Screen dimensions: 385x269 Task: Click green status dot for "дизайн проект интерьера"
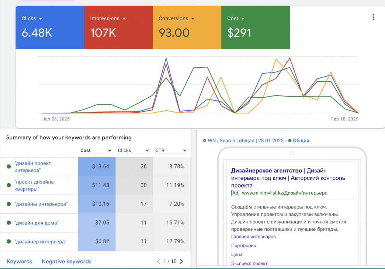coord(9,167)
